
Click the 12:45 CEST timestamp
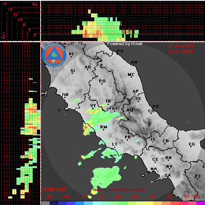pos(181,52)
